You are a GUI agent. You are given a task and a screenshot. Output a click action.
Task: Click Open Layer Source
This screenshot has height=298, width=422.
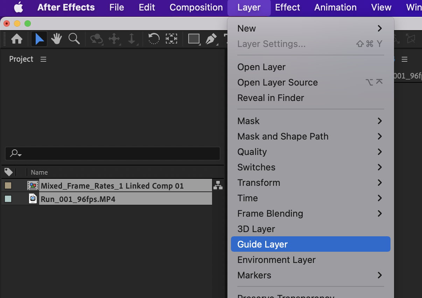[x=277, y=82]
